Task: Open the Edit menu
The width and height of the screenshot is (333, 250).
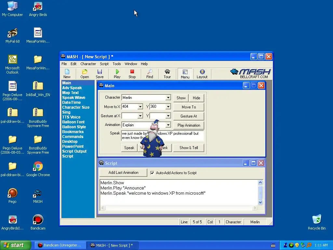Action: [x=73, y=64]
